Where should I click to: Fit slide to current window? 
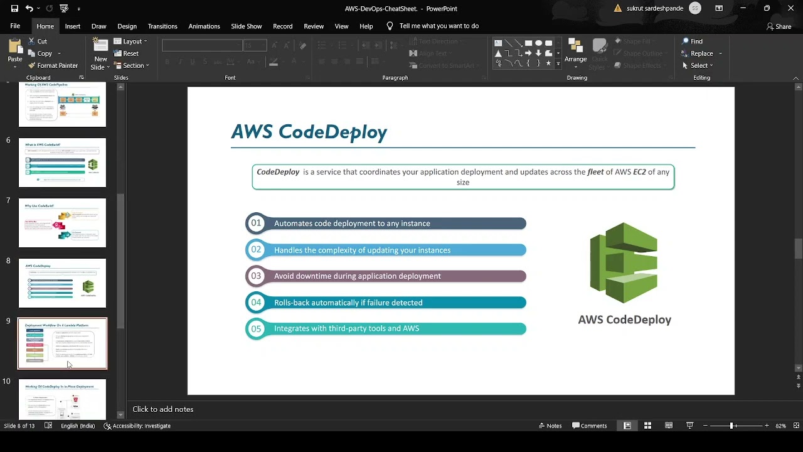click(796, 426)
